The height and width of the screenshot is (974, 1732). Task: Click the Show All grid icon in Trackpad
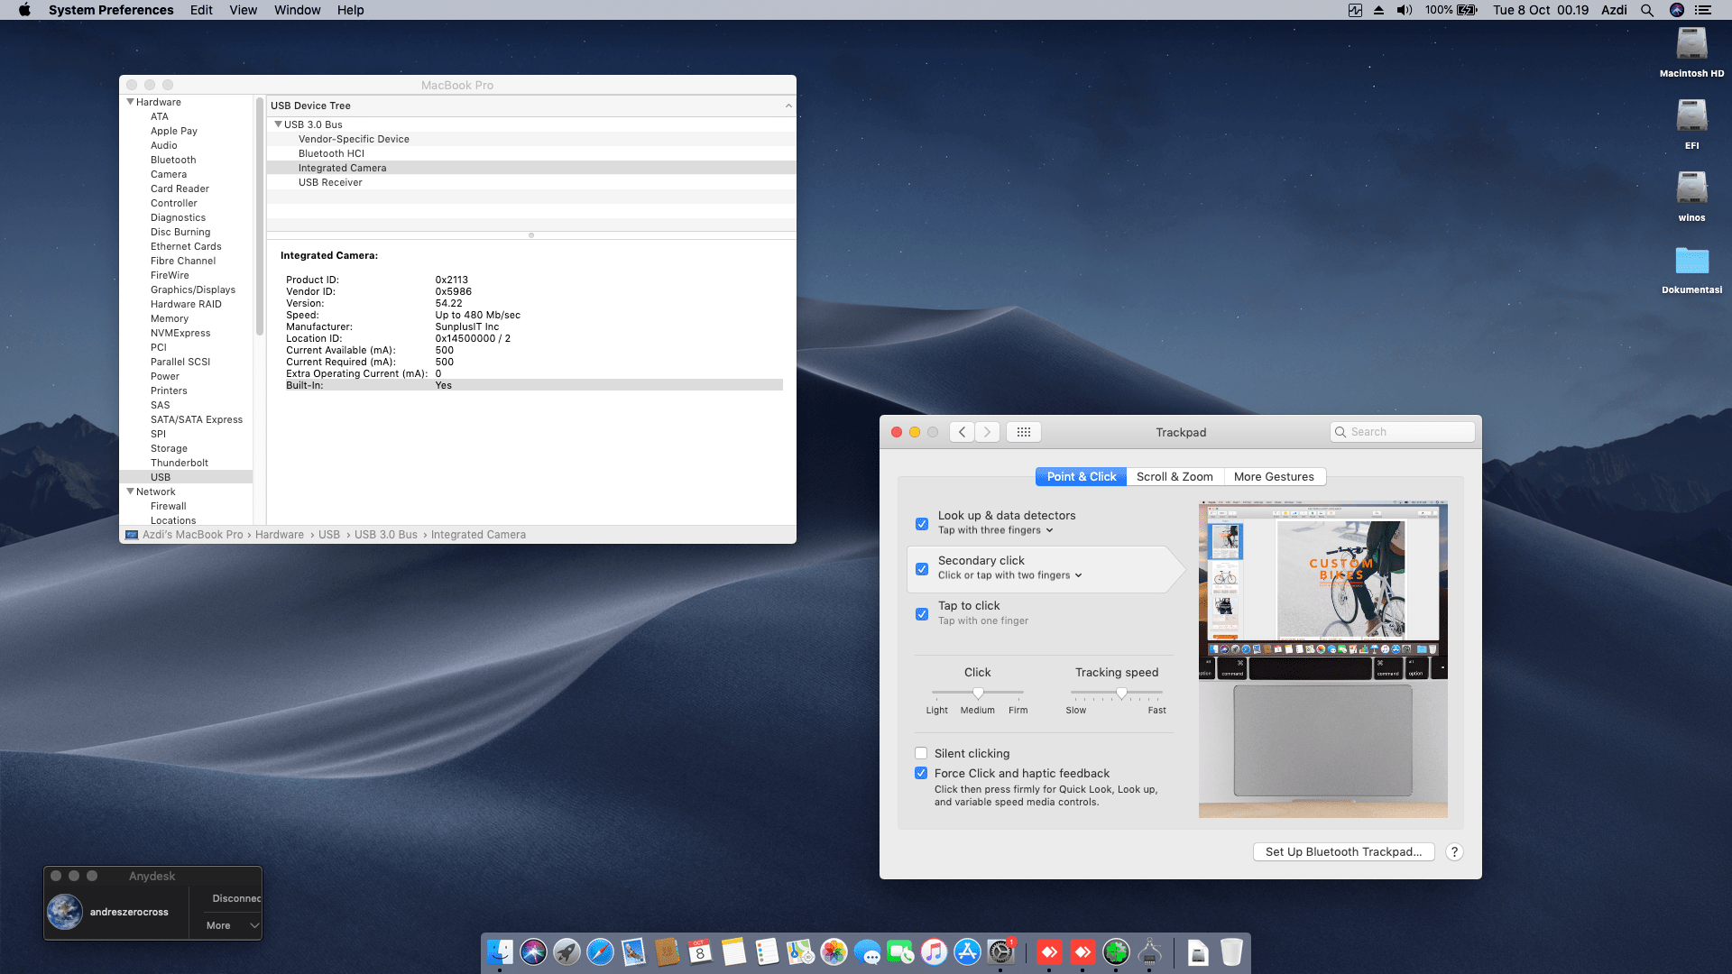[x=1023, y=432]
